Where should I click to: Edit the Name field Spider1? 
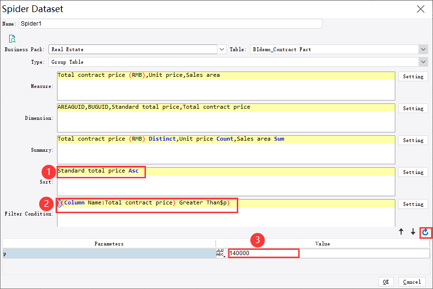(169, 23)
